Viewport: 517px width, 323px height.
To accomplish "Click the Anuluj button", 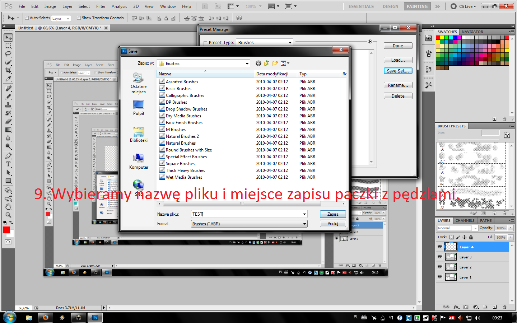I will click(x=333, y=223).
